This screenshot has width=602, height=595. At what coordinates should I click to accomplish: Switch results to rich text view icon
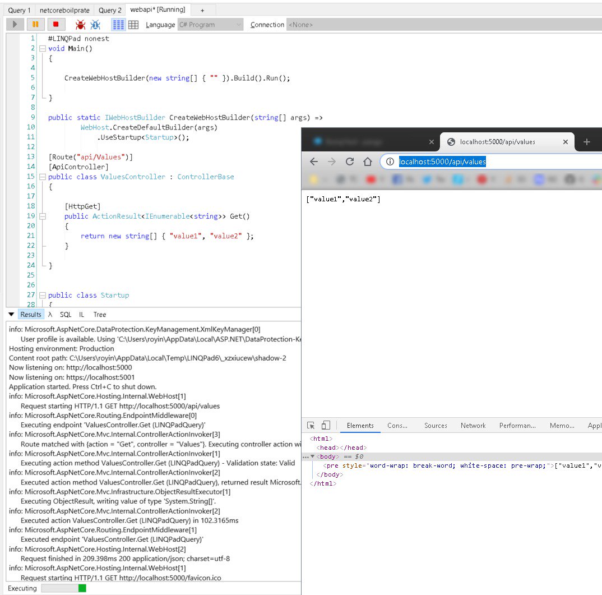[x=118, y=25]
